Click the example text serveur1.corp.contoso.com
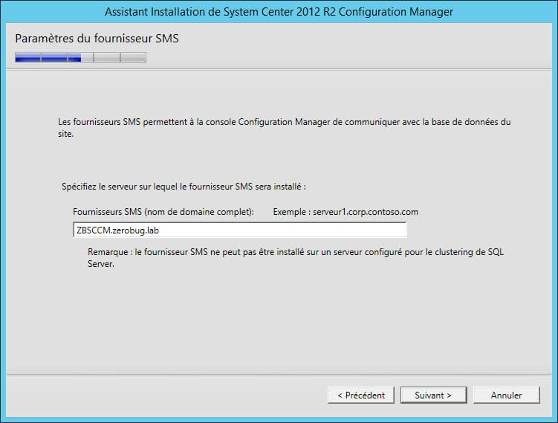 click(x=366, y=212)
